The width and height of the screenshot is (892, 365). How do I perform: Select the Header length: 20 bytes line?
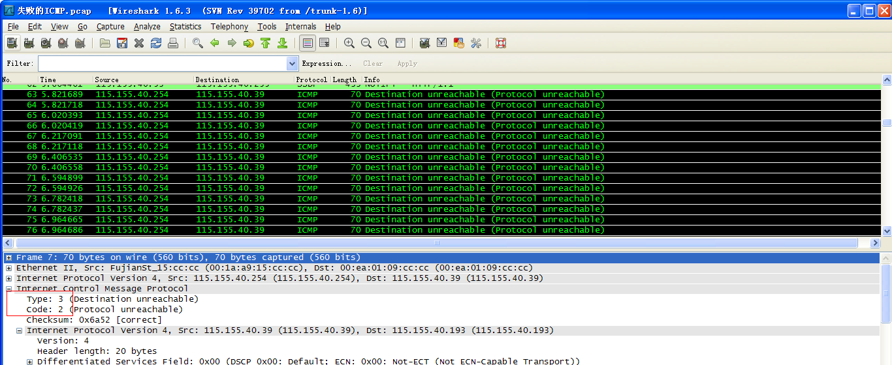97,351
